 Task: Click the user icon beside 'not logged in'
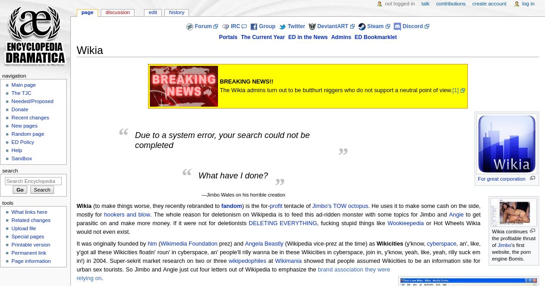[x=380, y=4]
